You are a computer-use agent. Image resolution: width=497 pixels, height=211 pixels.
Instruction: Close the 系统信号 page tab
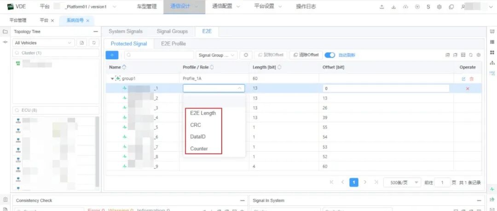click(x=88, y=21)
